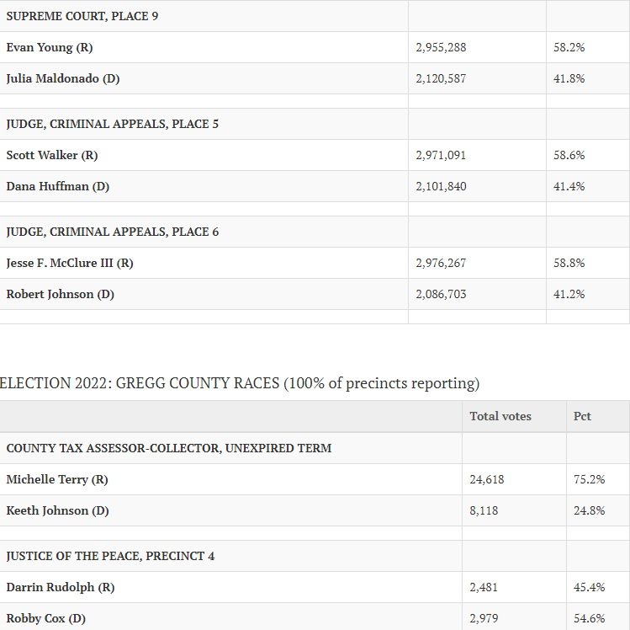Select Michelle Terry's 75.2% percentage cell
The width and height of the screenshot is (630, 630).
click(598, 479)
